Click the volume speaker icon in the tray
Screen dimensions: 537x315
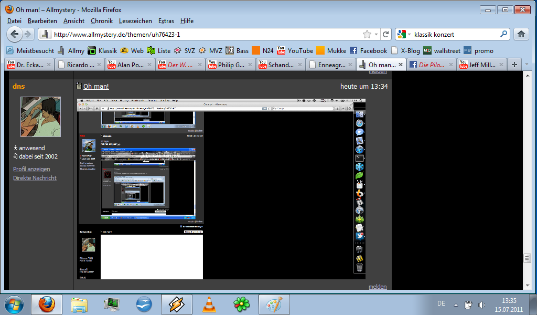point(481,304)
